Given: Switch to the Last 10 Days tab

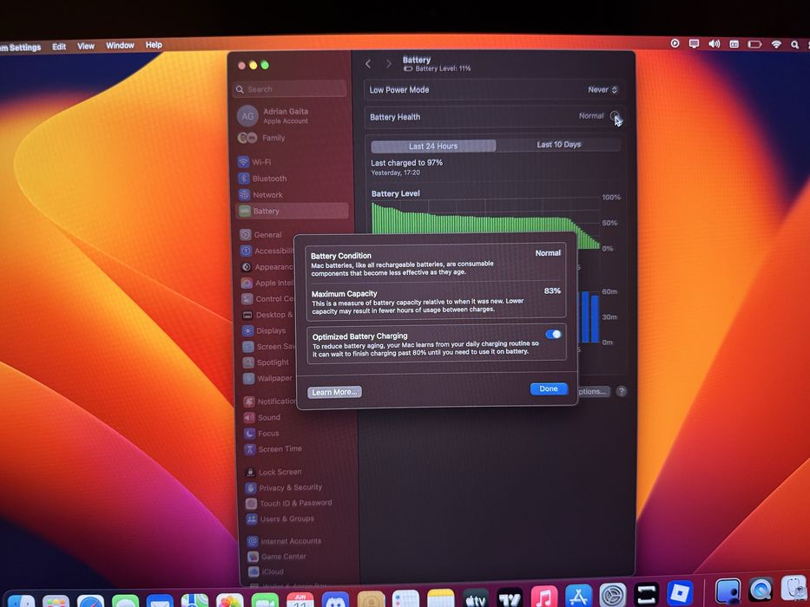Looking at the screenshot, I should [558, 145].
